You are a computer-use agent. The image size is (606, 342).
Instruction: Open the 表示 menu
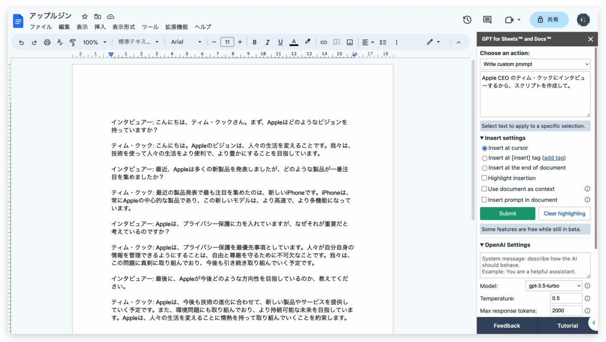tap(82, 27)
